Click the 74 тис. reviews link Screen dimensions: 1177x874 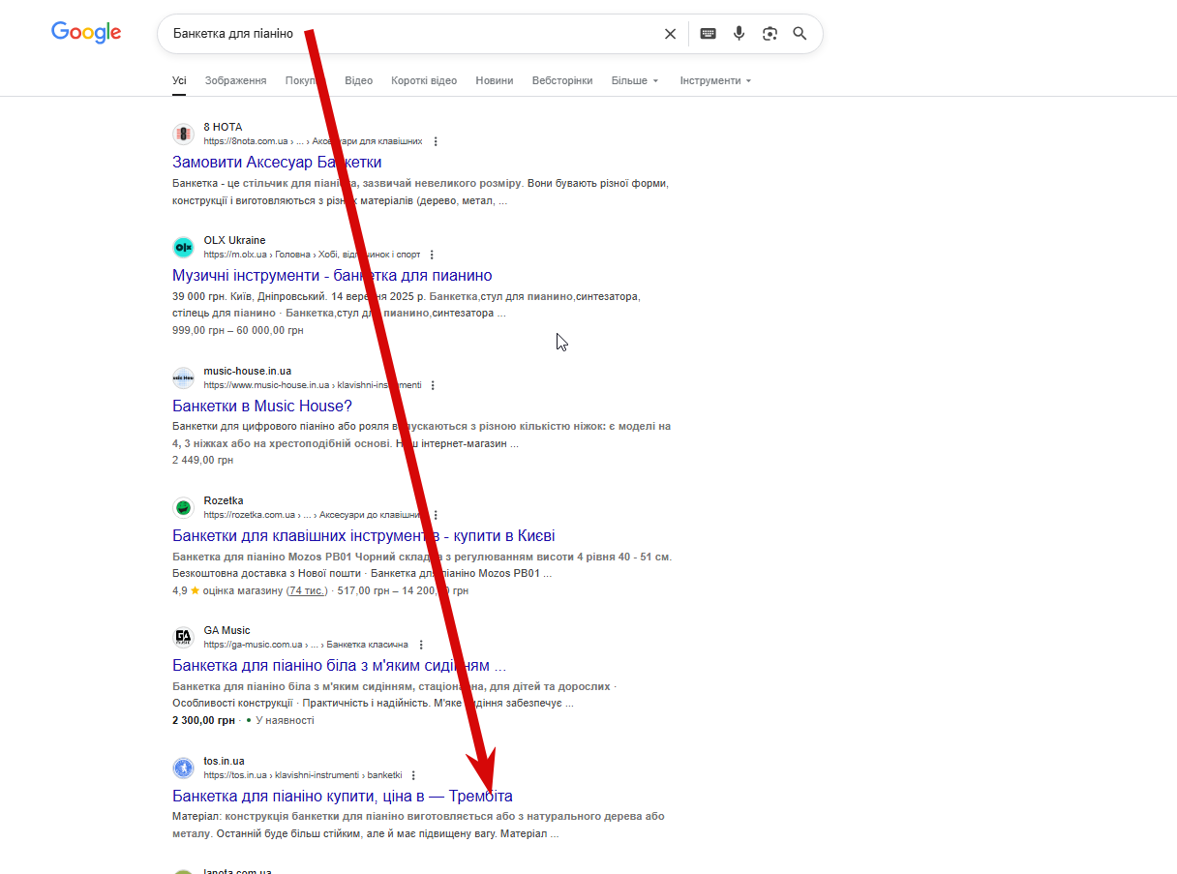(307, 590)
